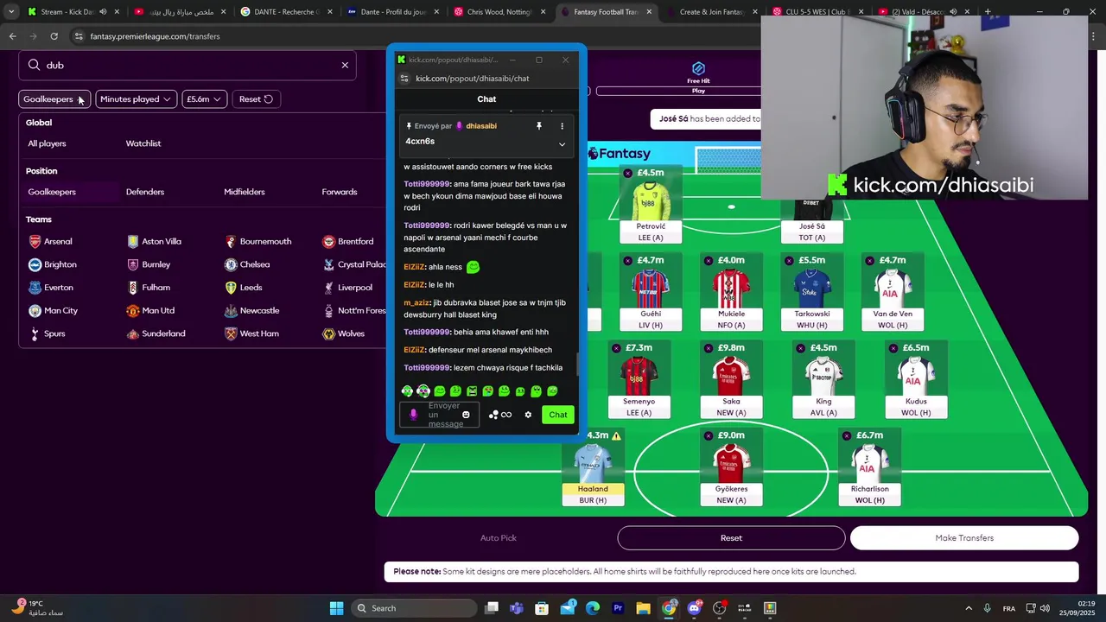
Task: Pick Brighton team filter
Action: (52, 264)
